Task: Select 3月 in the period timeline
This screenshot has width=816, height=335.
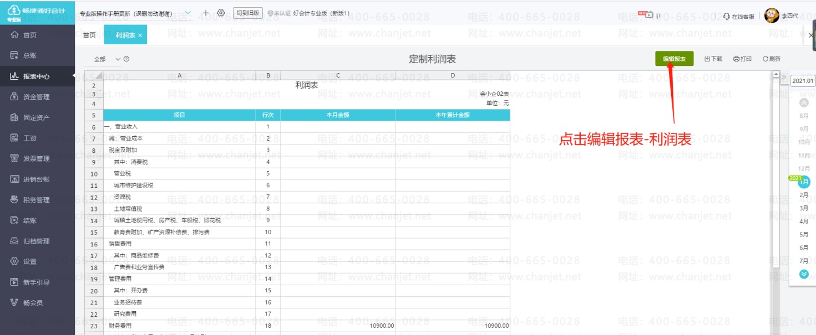Action: [x=803, y=208]
